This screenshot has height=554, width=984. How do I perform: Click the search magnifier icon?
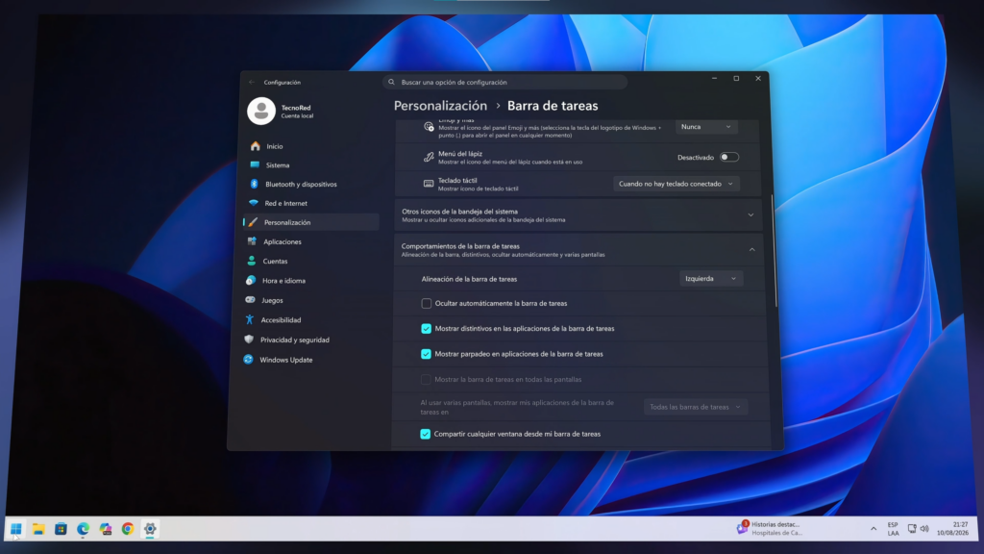[x=392, y=83]
